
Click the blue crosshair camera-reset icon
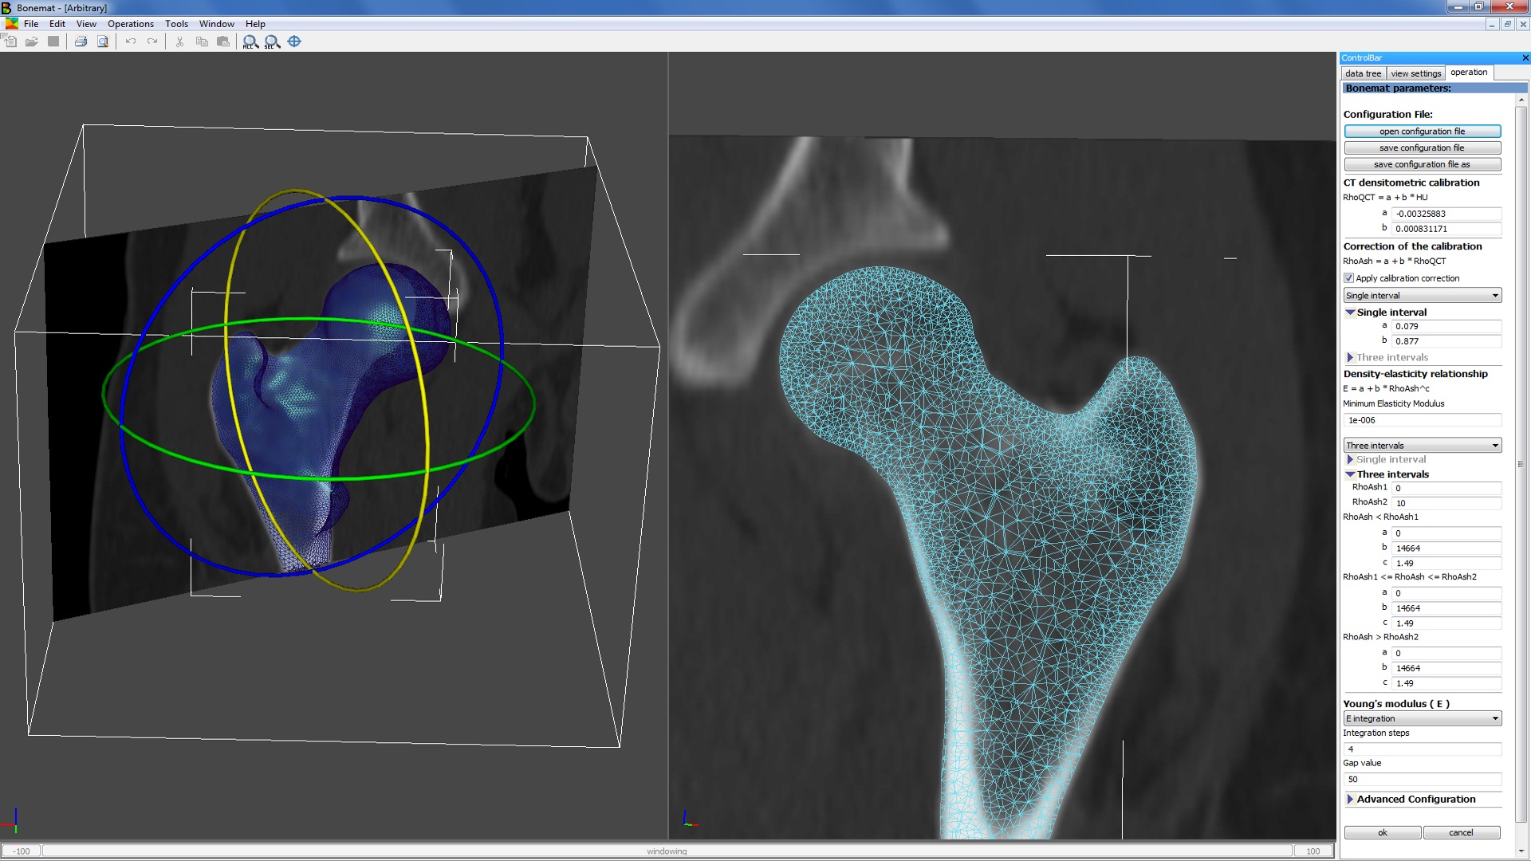(294, 41)
